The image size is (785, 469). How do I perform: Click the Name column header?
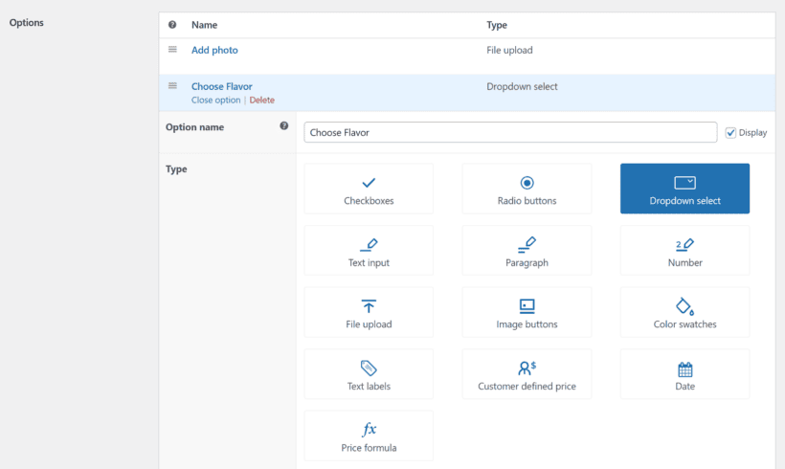204,25
